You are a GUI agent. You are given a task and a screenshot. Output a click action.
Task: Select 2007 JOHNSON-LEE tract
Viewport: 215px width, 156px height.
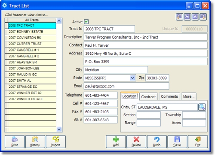pos(32,69)
